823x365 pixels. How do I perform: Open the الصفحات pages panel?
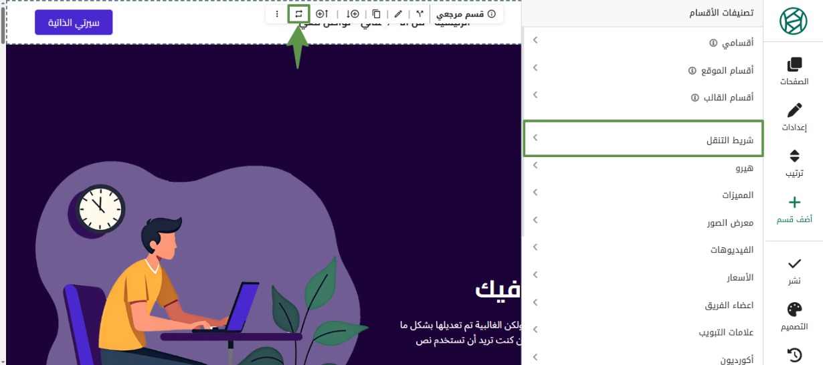pyautogui.click(x=794, y=71)
